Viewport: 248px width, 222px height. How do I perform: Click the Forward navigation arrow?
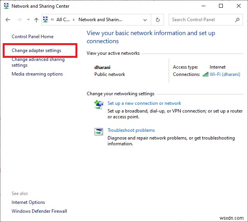point(19,20)
